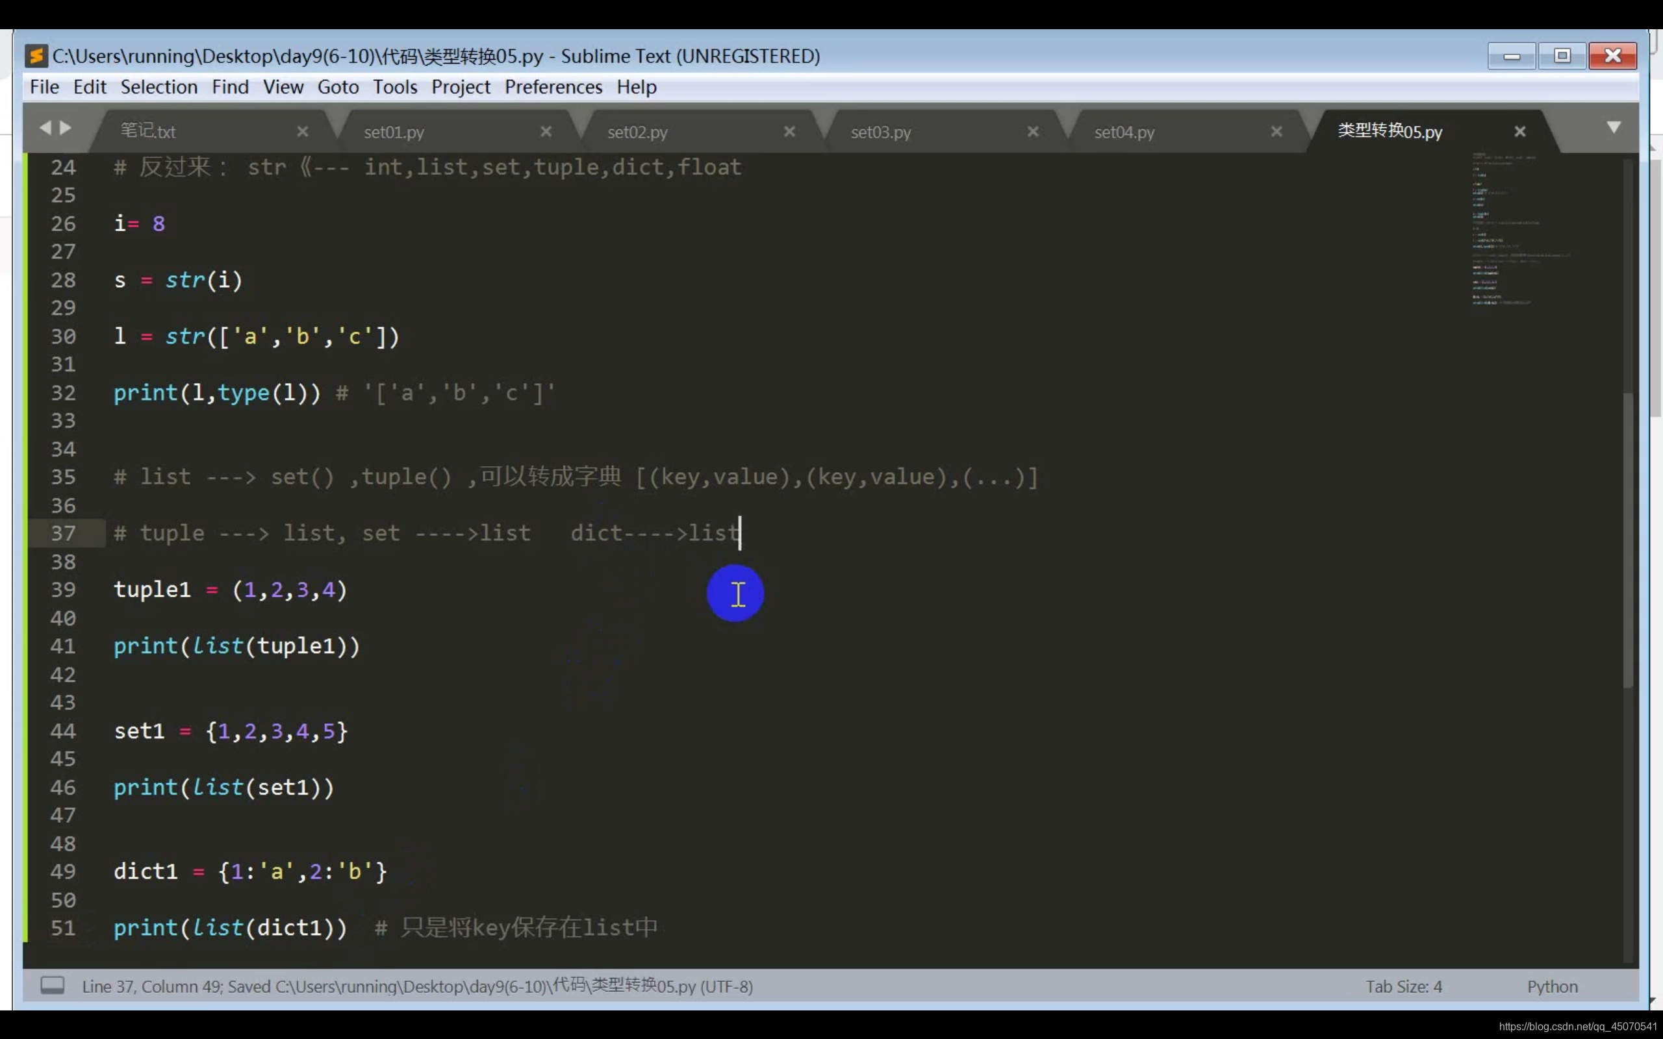Close the set04.py tab

(1276, 131)
